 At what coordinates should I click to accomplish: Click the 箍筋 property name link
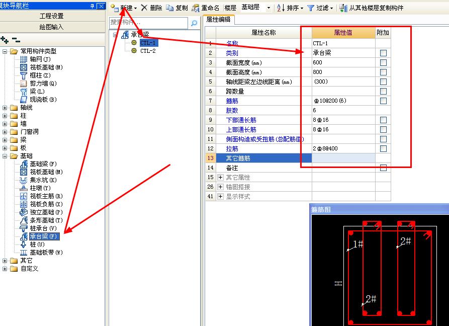click(x=232, y=101)
